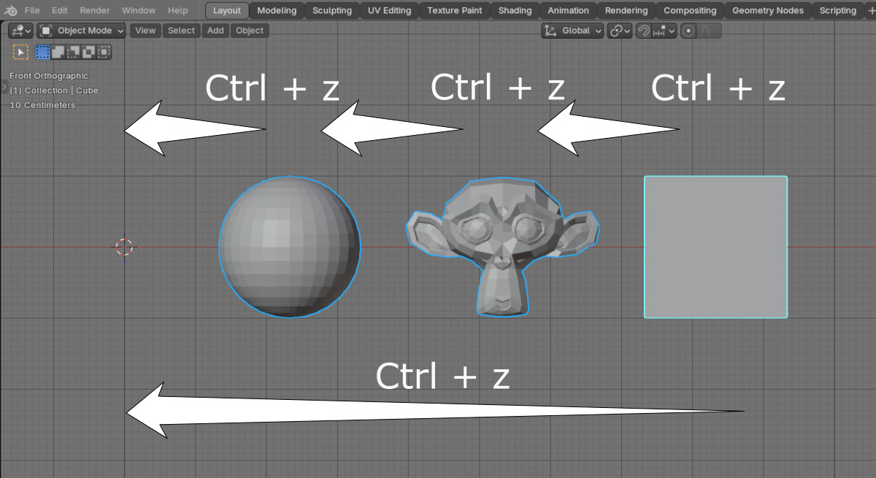Switch to the Compositing workspace tab

tap(690, 10)
